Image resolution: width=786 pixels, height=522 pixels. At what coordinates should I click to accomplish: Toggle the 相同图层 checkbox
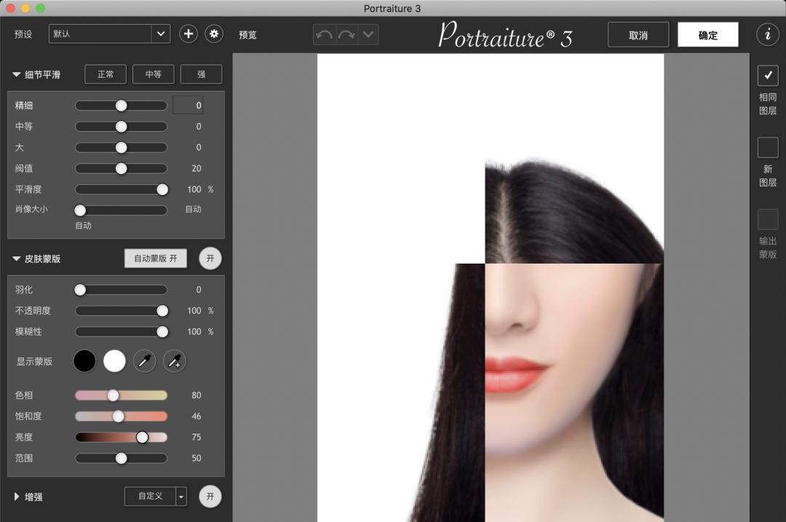click(x=768, y=75)
